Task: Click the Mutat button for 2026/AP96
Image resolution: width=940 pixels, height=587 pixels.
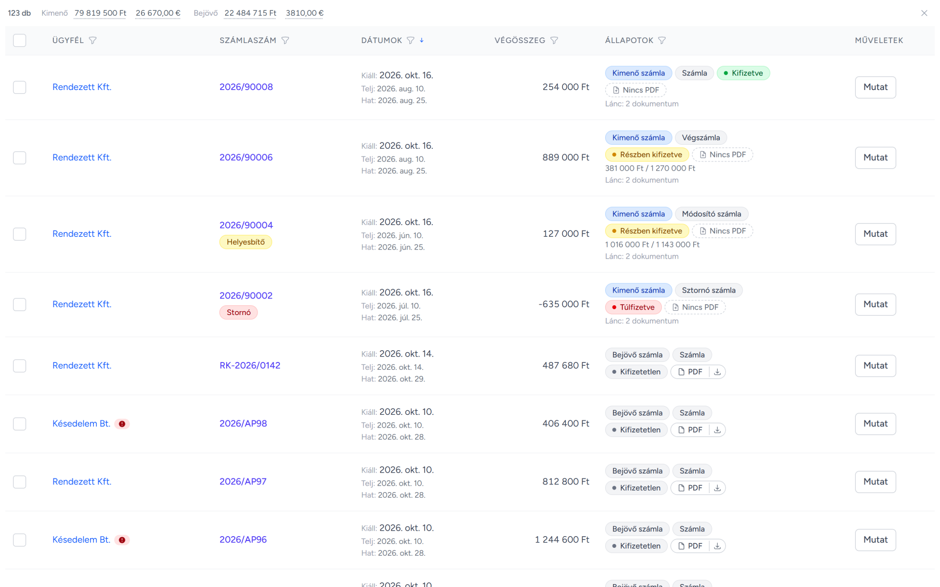Action: pyautogui.click(x=875, y=540)
